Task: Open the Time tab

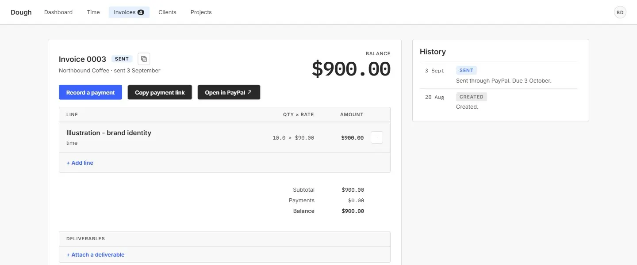Action: [93, 12]
